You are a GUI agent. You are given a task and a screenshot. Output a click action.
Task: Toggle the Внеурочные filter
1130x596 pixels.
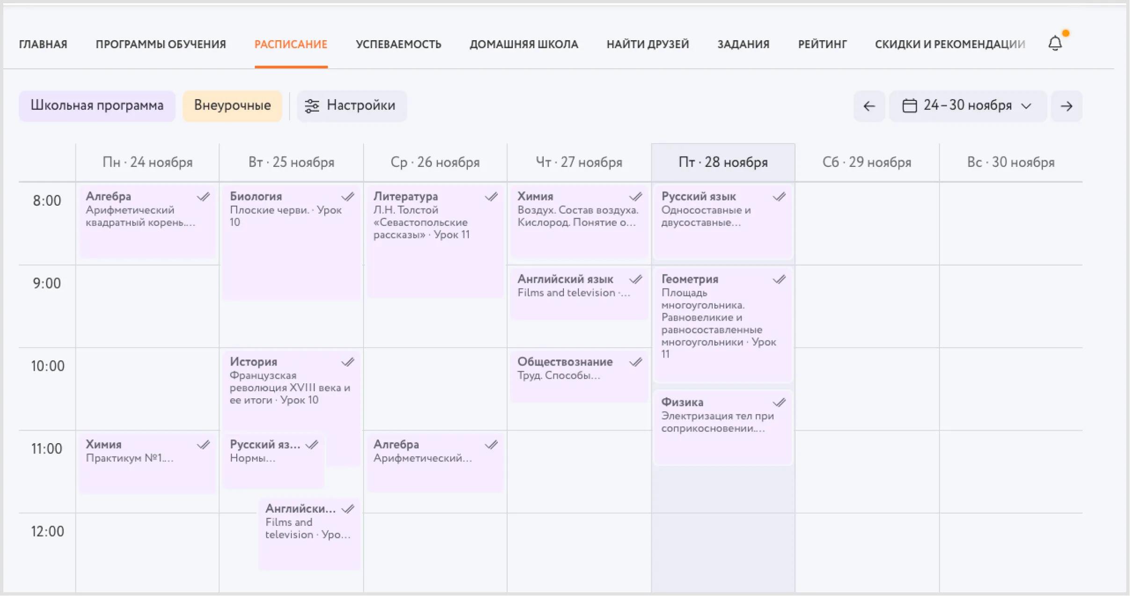point(232,106)
